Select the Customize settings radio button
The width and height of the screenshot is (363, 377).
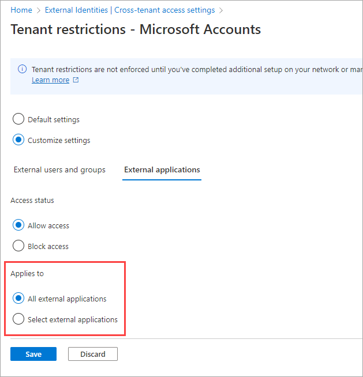click(18, 140)
